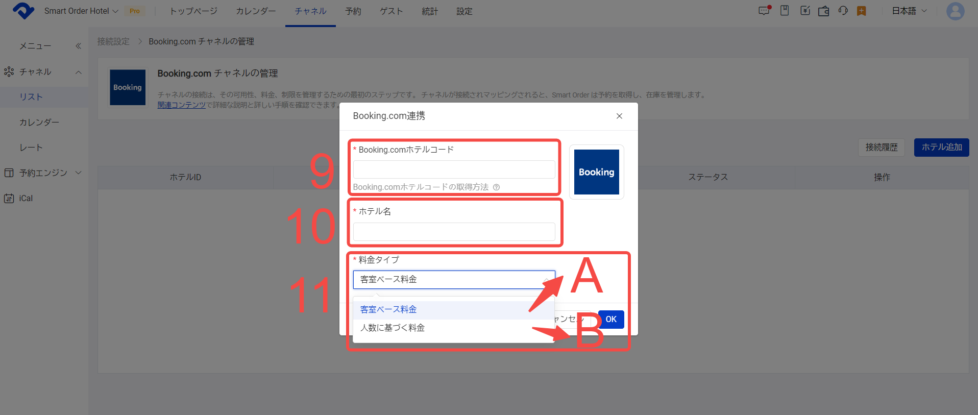
Task: Open the 予約 tab
Action: point(353,11)
